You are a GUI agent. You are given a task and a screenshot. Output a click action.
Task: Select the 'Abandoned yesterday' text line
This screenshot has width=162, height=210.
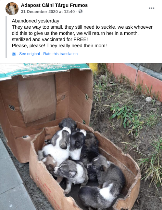click(35, 21)
